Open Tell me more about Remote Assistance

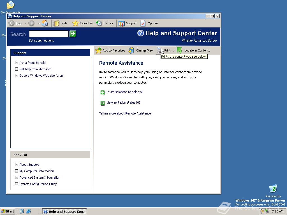(x=125, y=113)
